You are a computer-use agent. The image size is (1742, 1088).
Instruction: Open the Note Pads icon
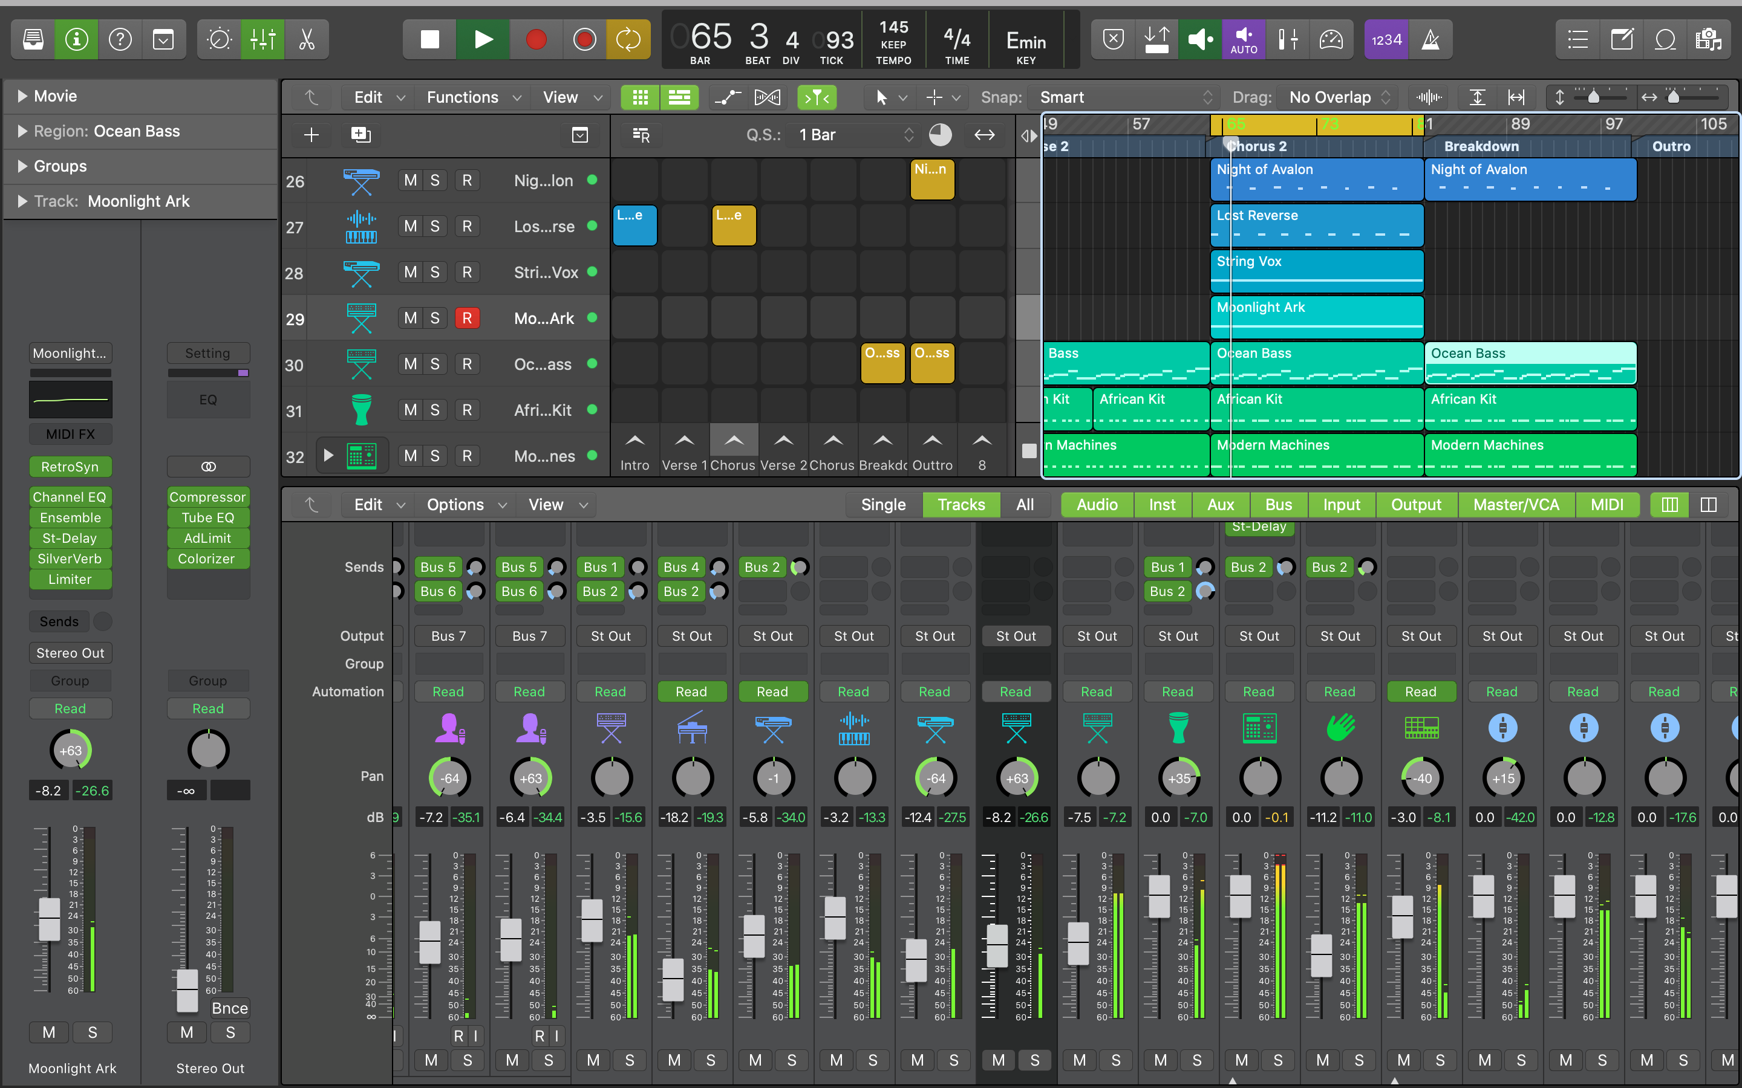pos(1622,39)
